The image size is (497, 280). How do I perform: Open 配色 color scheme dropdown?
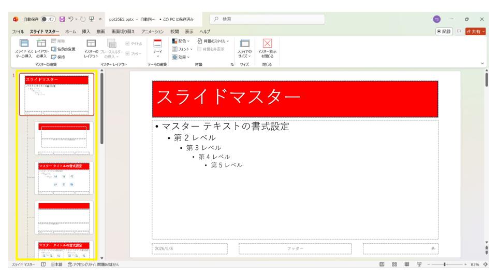click(181, 41)
